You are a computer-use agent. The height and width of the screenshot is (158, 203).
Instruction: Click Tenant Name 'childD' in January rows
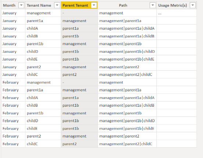pos(32,51)
